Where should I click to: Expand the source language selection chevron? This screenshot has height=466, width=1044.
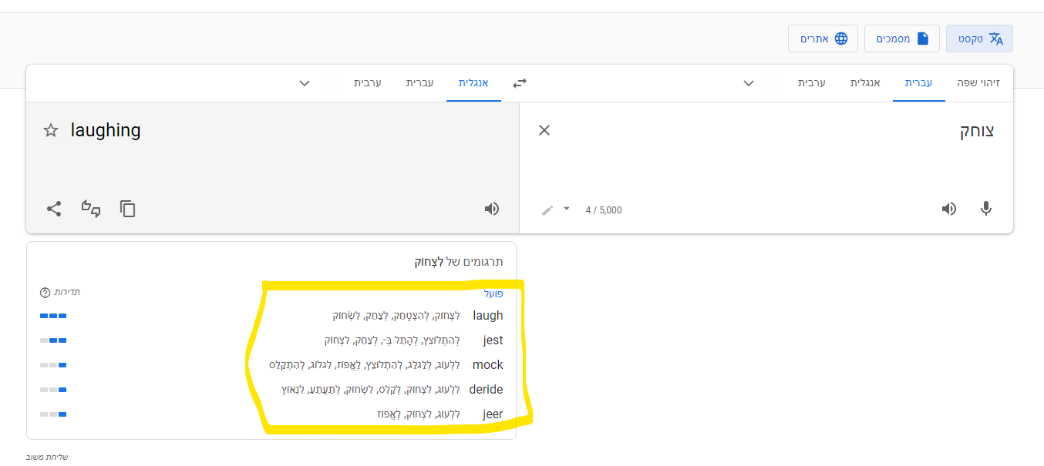[x=747, y=83]
